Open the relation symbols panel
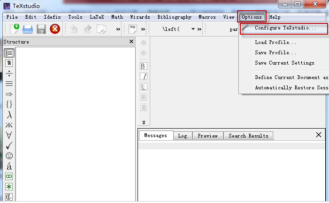329x203 pixels. click(x=9, y=84)
